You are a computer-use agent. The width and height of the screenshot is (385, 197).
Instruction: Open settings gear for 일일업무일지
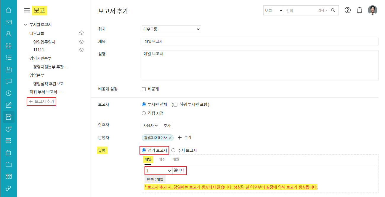[x=81, y=42]
